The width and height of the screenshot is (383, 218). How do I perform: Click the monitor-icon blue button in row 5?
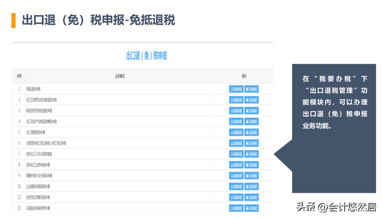coord(236,132)
